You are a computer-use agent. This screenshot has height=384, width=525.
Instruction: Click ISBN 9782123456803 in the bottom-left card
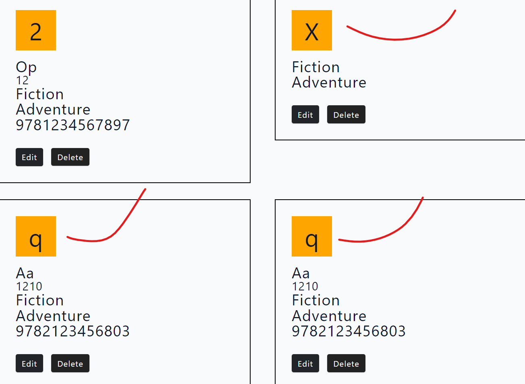coord(73,331)
